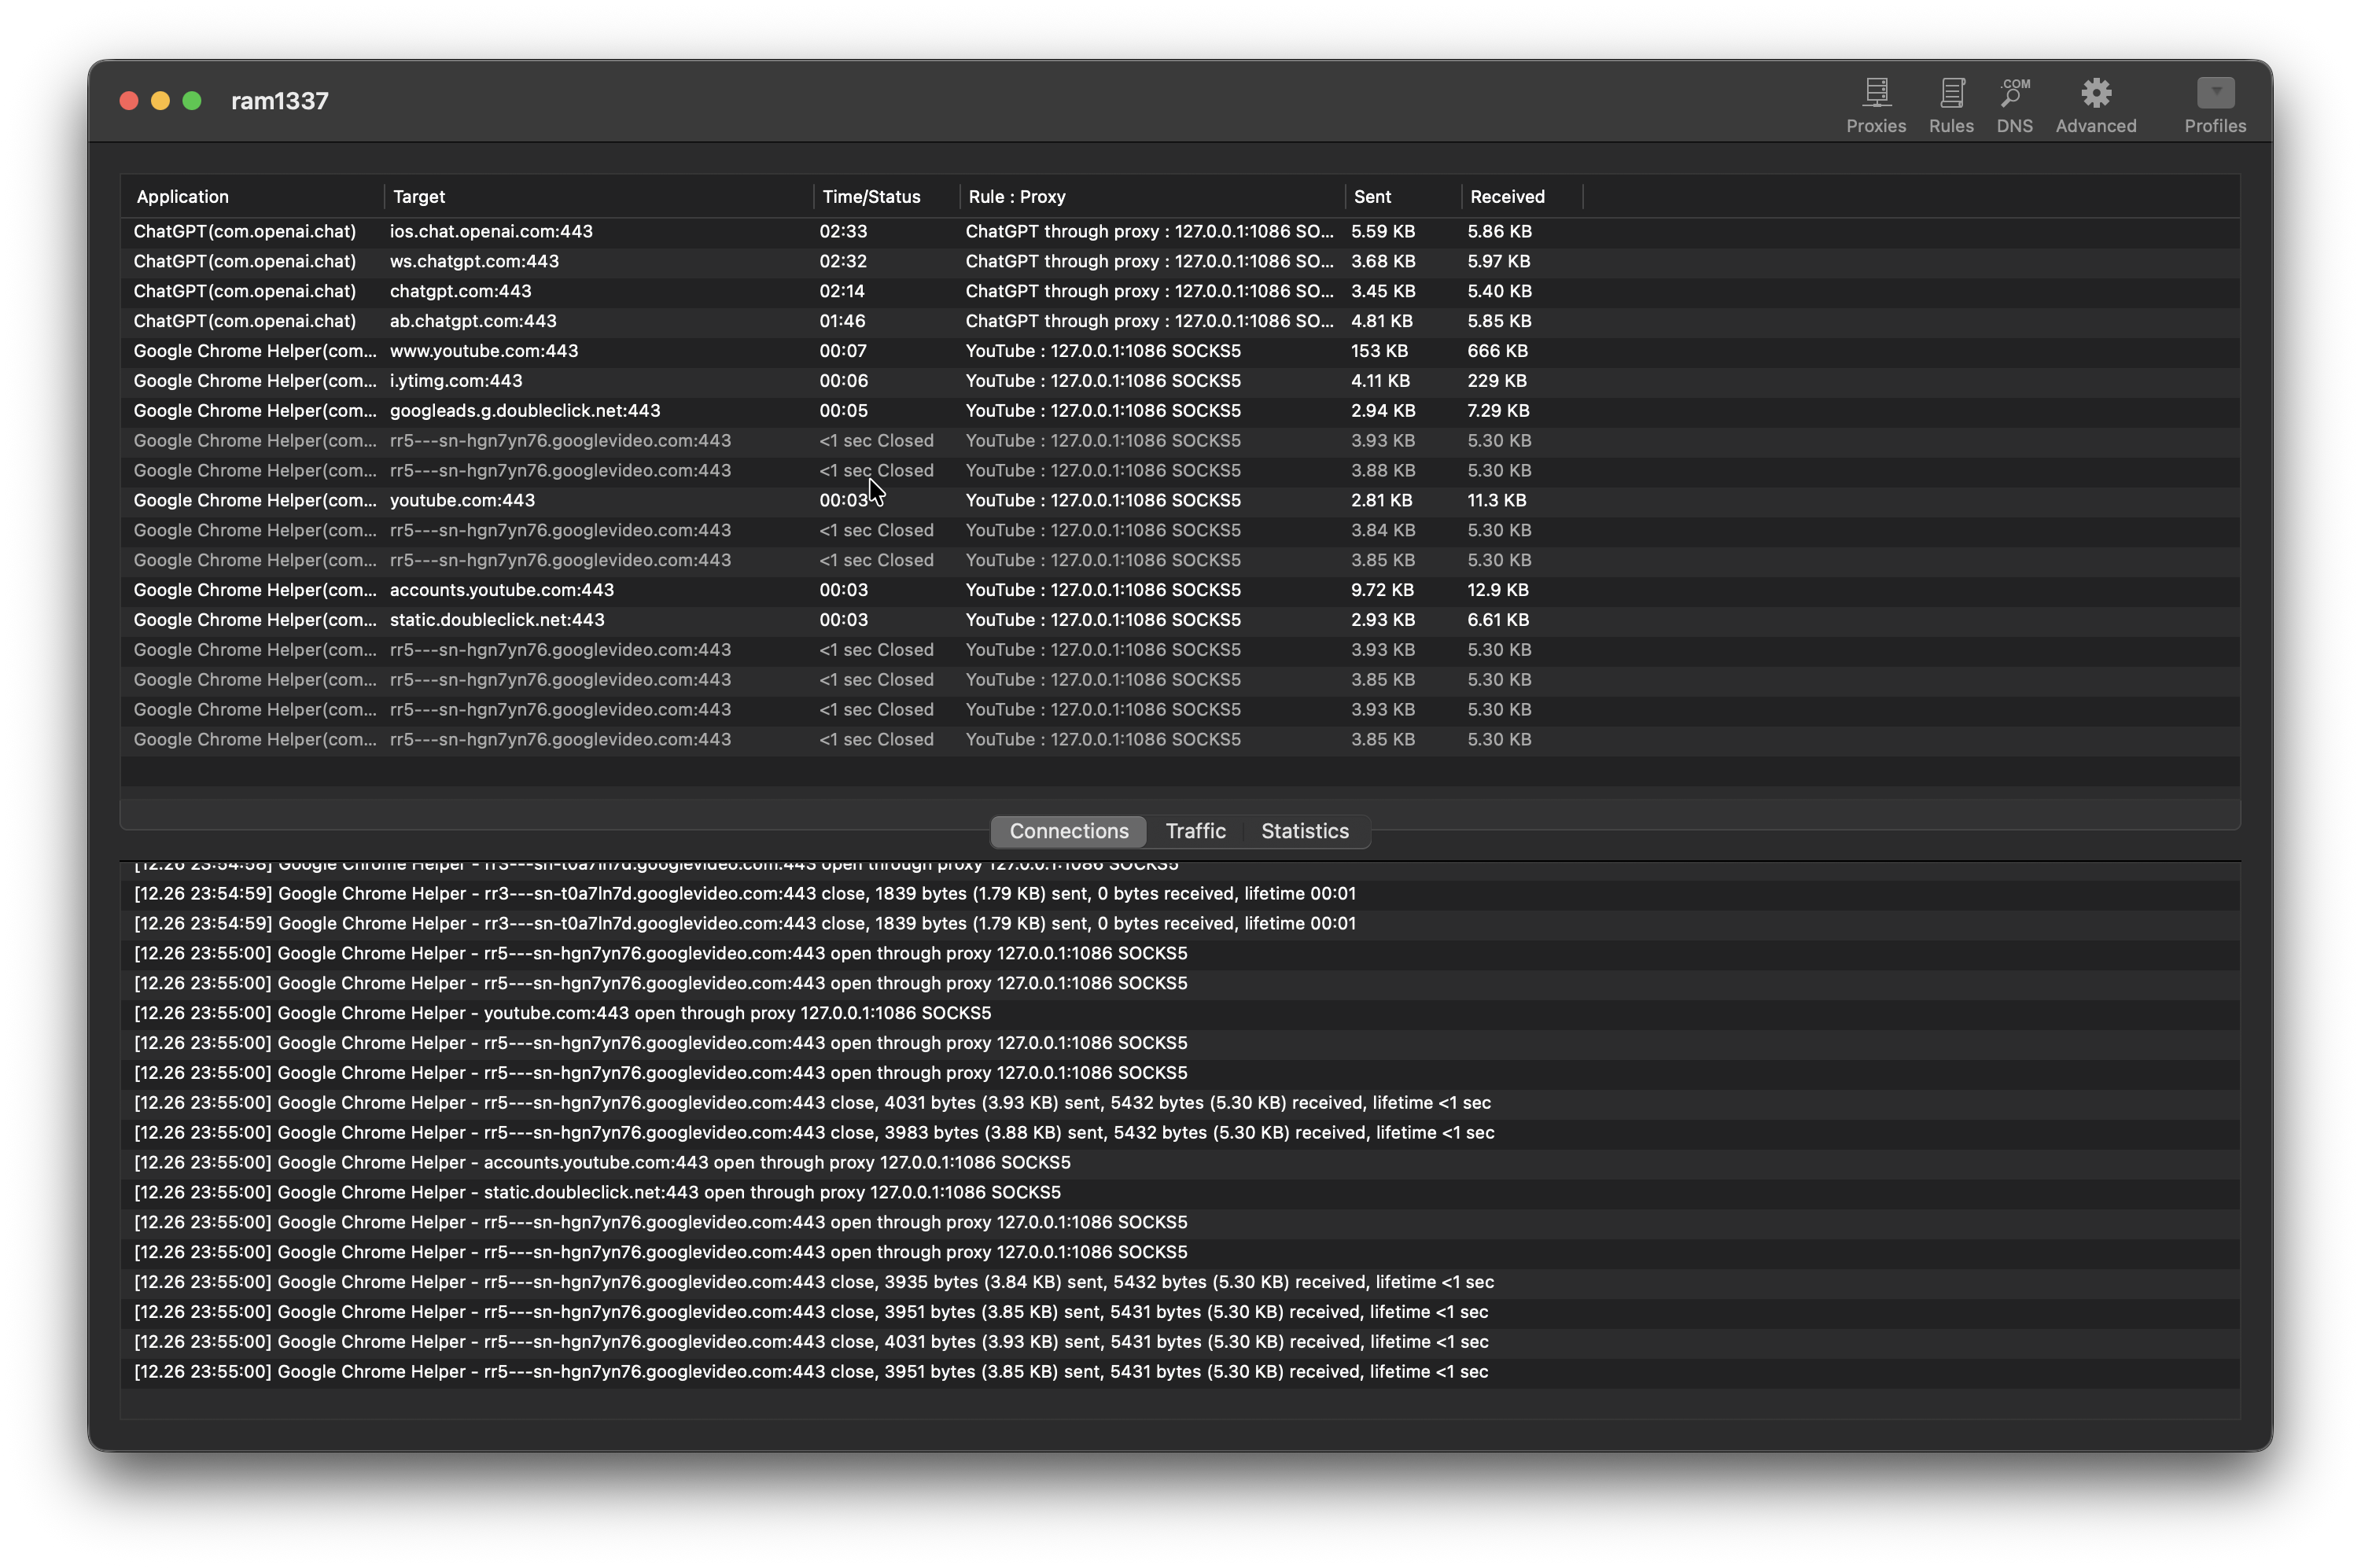Click the yellow minimize window button
Screen dimensions: 2361x1568
point(160,101)
